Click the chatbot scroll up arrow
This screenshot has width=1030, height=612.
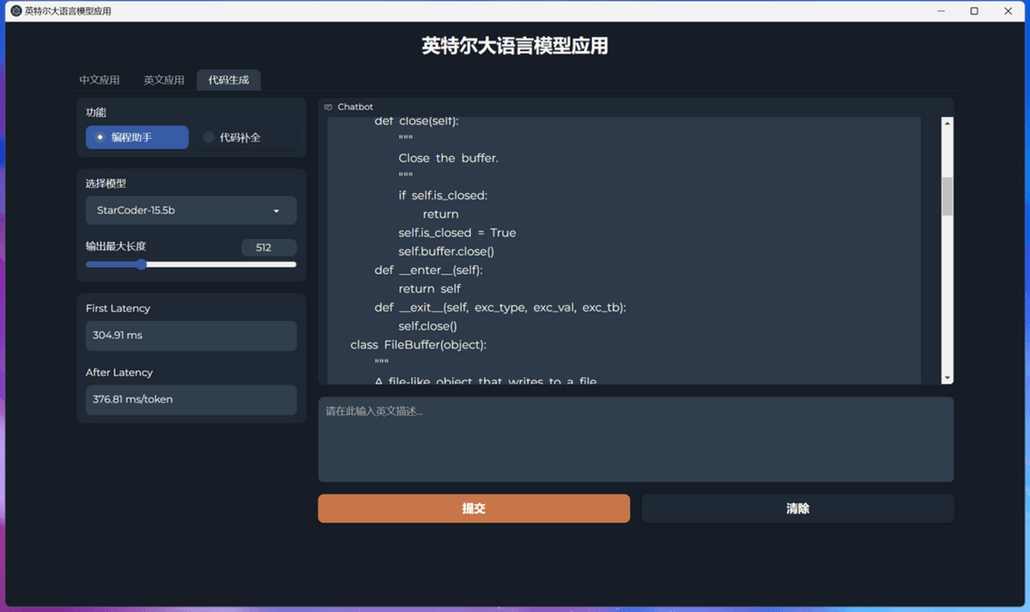[948, 124]
